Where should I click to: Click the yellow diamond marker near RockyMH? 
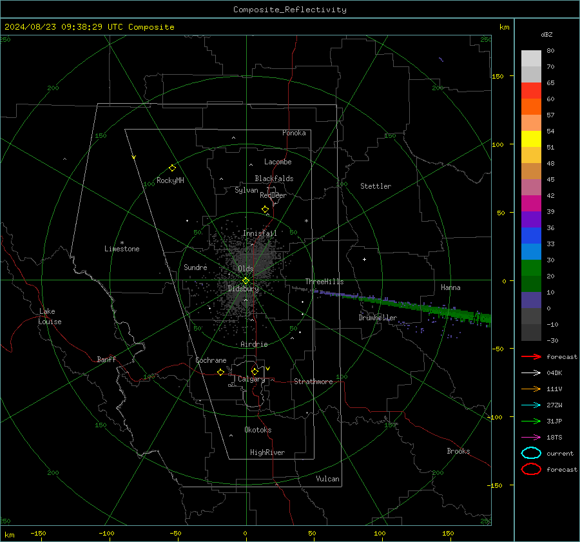pyautogui.click(x=172, y=168)
